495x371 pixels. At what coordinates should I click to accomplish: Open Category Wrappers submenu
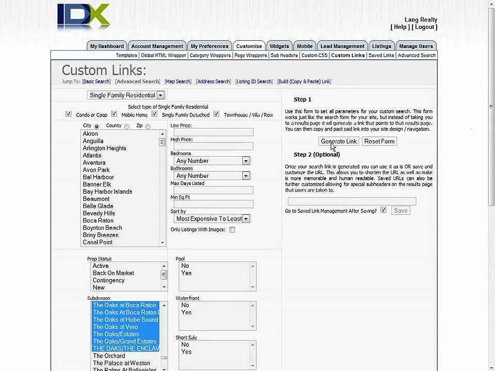click(x=210, y=55)
